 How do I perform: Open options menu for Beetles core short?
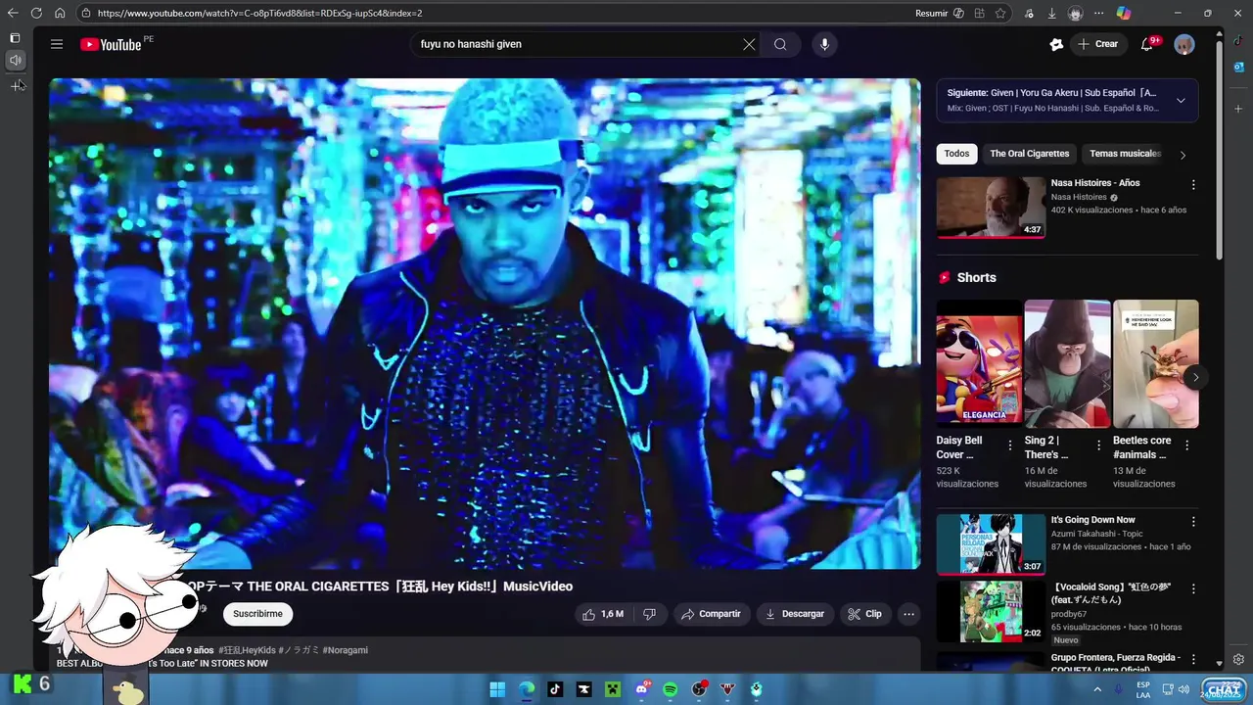1186,445
